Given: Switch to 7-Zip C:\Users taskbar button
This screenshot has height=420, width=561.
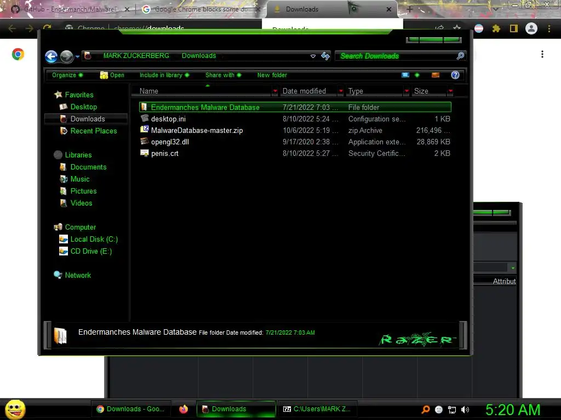Looking at the screenshot, I should (x=317, y=409).
